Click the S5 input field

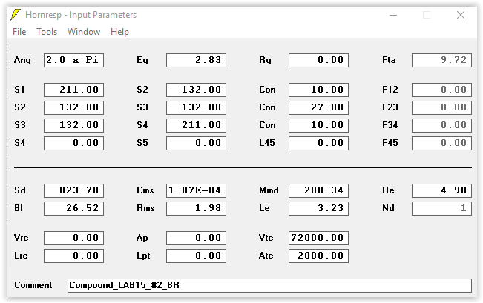coord(196,143)
